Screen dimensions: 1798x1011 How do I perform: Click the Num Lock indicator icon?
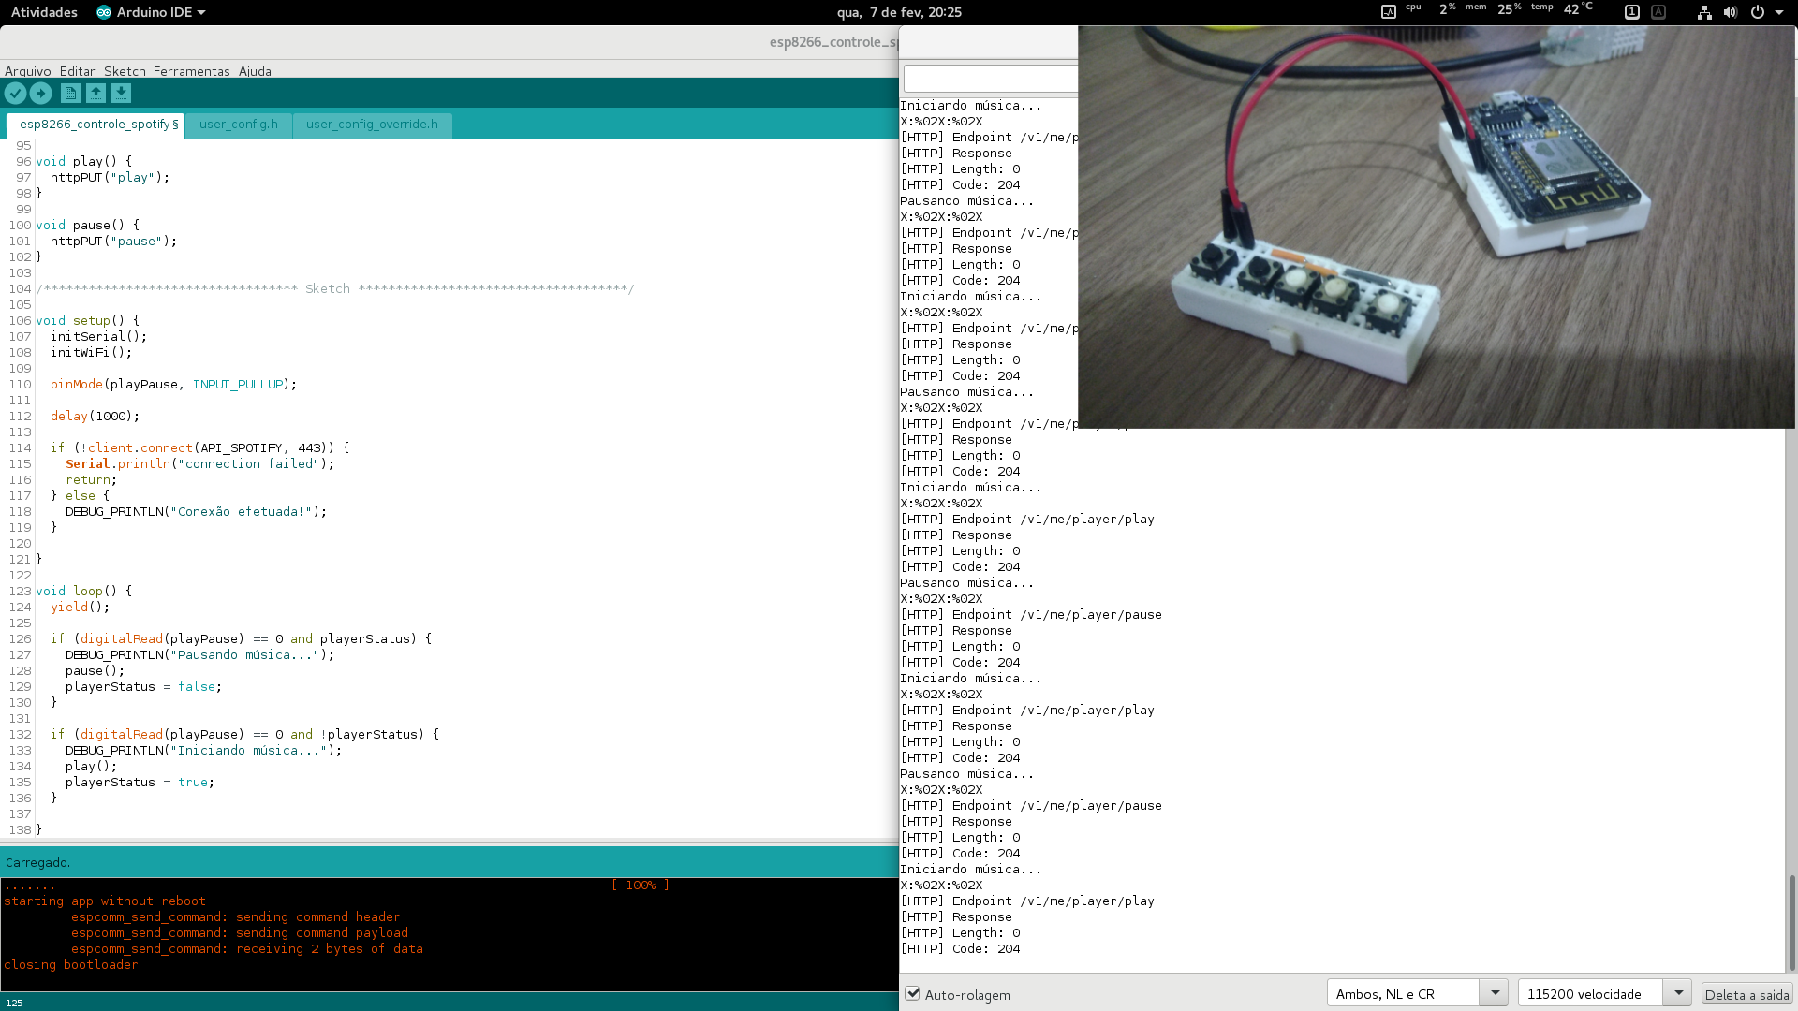1631,12
